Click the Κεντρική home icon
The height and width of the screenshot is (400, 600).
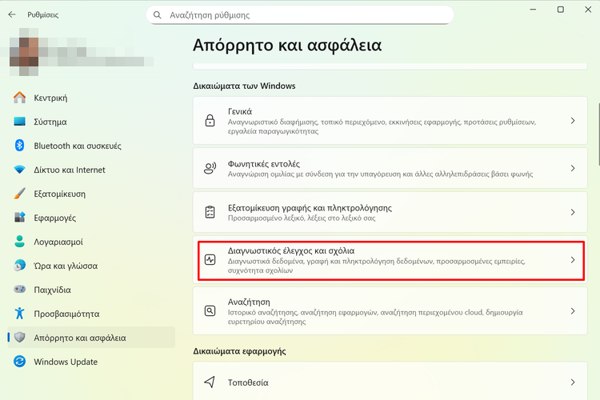(x=19, y=98)
